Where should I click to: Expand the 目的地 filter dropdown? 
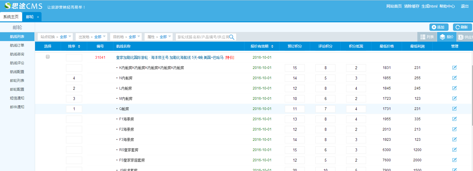click(x=126, y=37)
